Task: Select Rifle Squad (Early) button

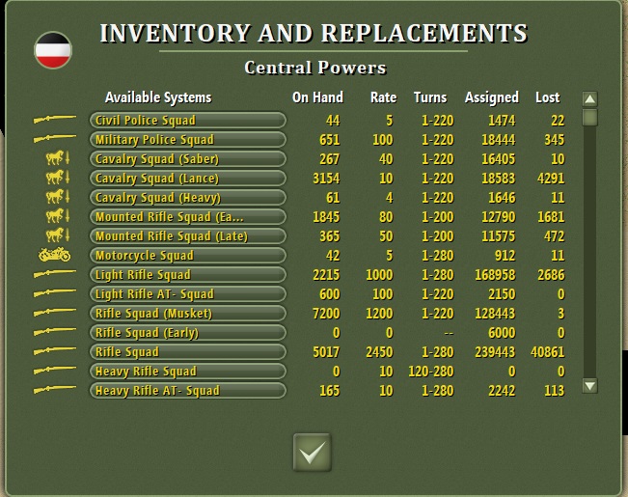Action: click(x=188, y=332)
